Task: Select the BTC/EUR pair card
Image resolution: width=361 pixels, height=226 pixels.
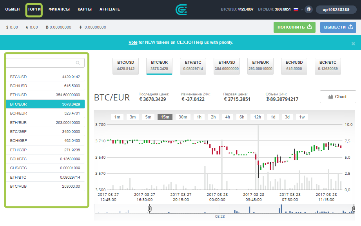Action: pos(159,66)
